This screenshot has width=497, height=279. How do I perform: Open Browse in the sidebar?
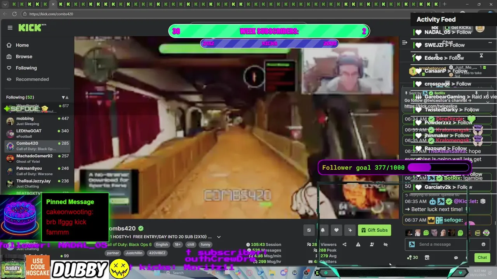pos(24,57)
